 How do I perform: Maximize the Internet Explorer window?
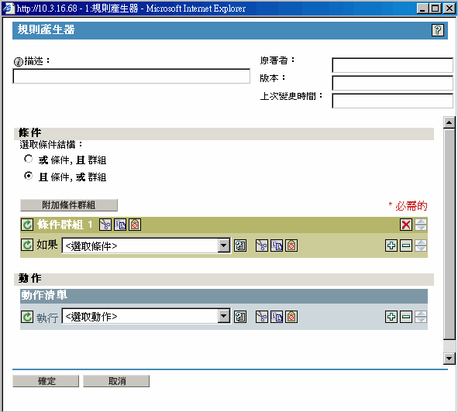point(436,8)
